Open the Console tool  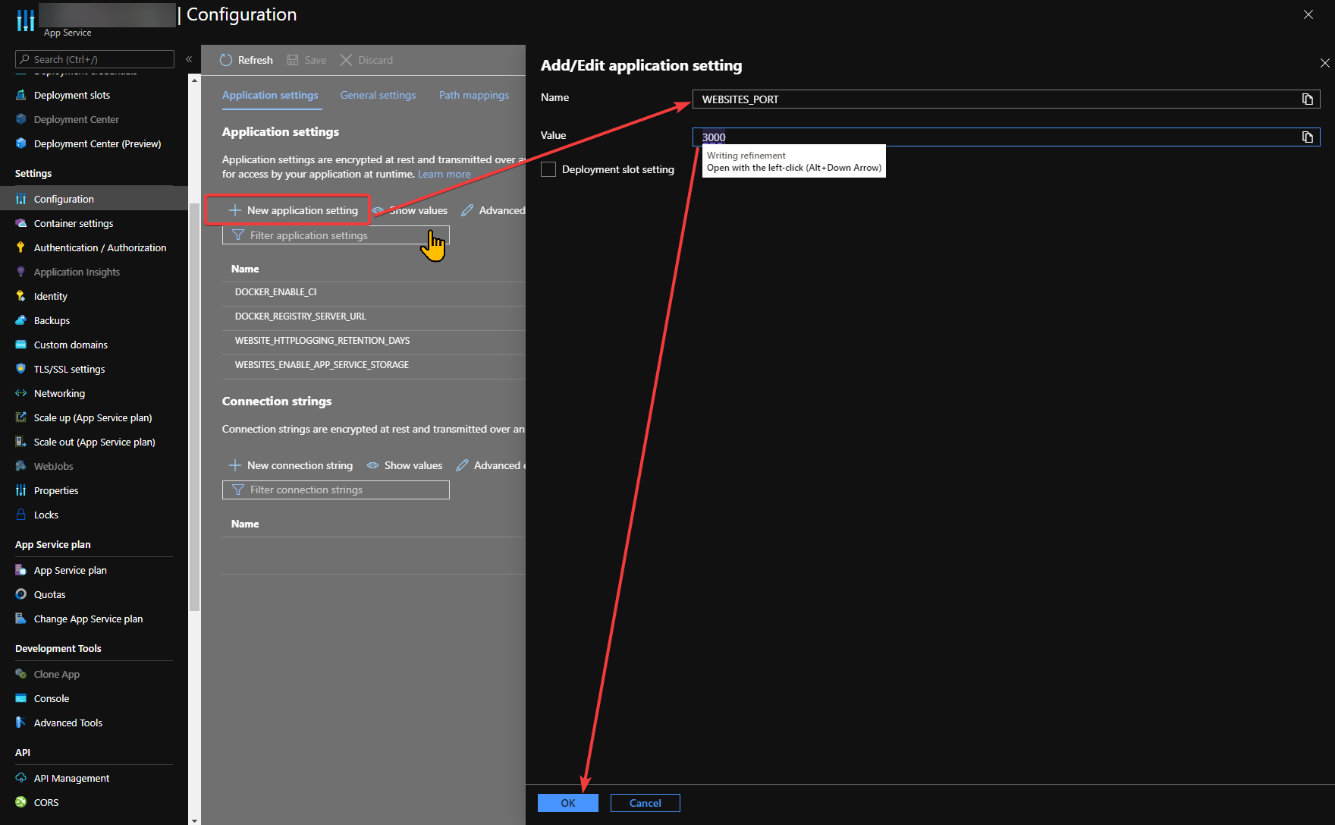click(52, 698)
